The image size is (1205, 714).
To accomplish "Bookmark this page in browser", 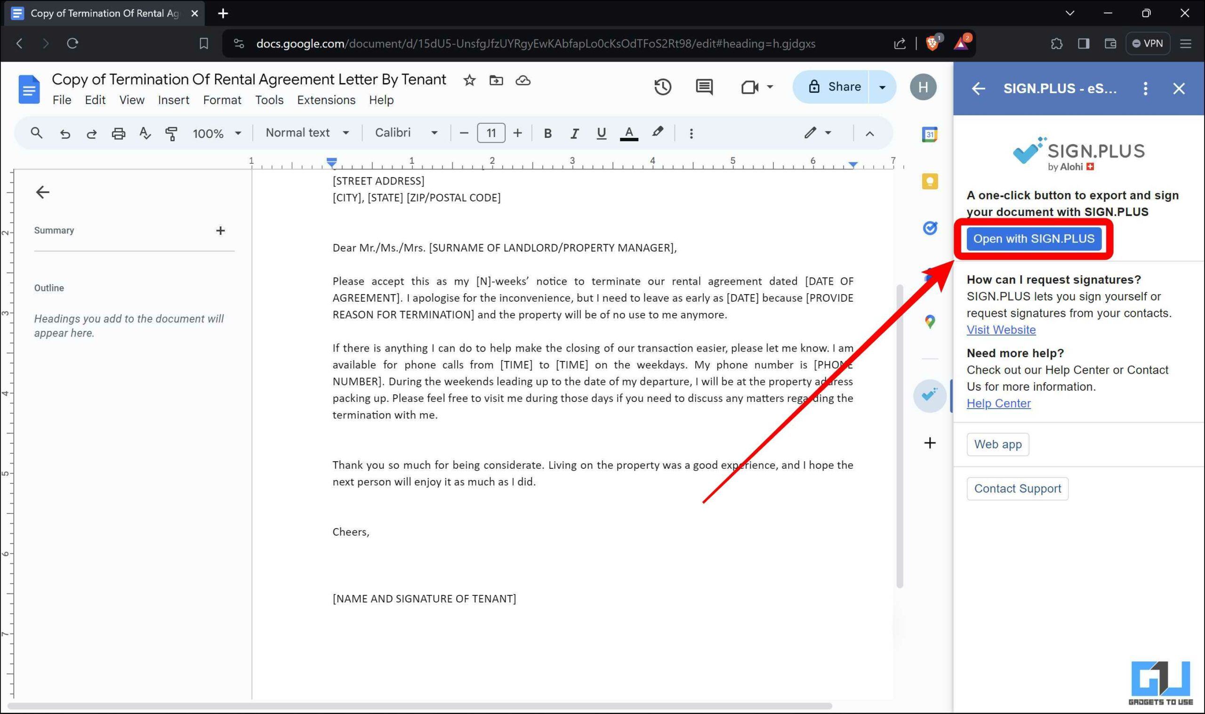I will pyautogui.click(x=203, y=43).
